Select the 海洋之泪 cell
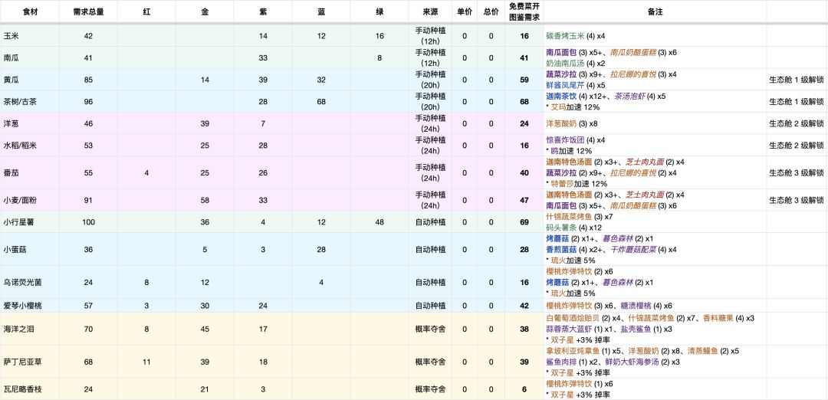The height and width of the screenshot is (400, 828). pyautogui.click(x=30, y=329)
